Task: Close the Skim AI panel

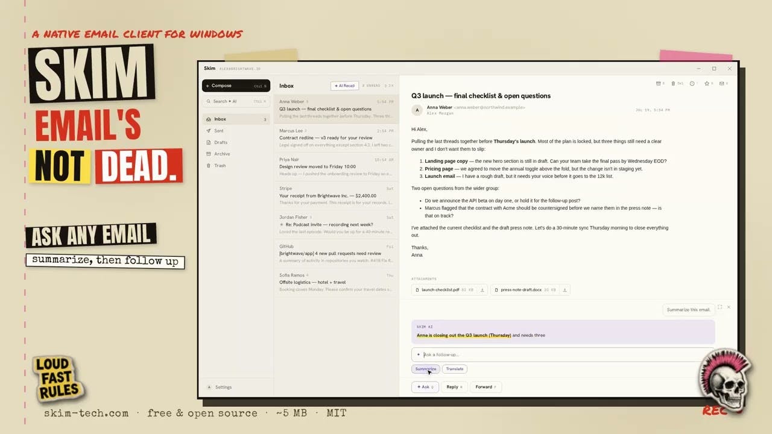Action: pos(729,307)
